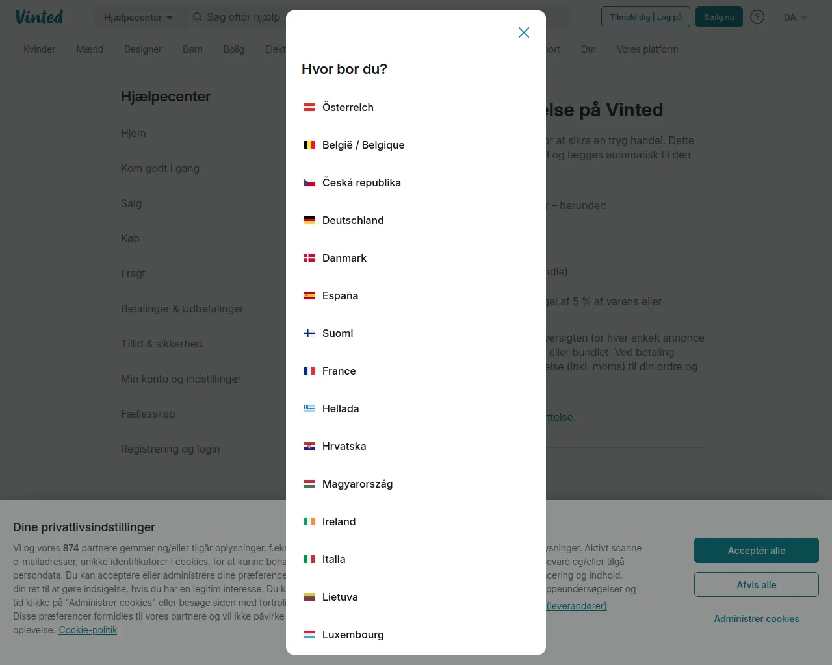This screenshot has width=832, height=665.
Task: Expand the DA language selector
Action: click(795, 18)
